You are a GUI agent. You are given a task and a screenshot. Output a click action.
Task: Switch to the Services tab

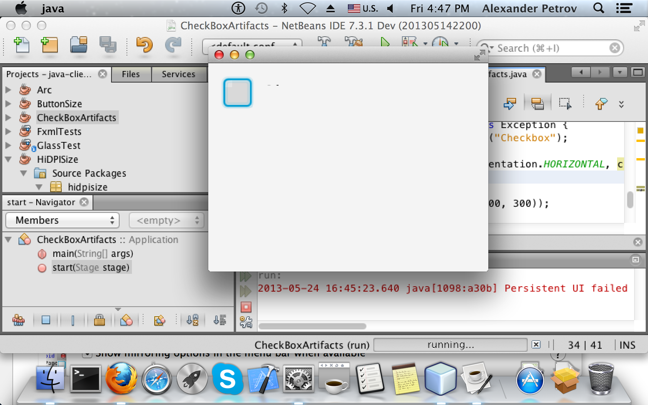tap(178, 74)
